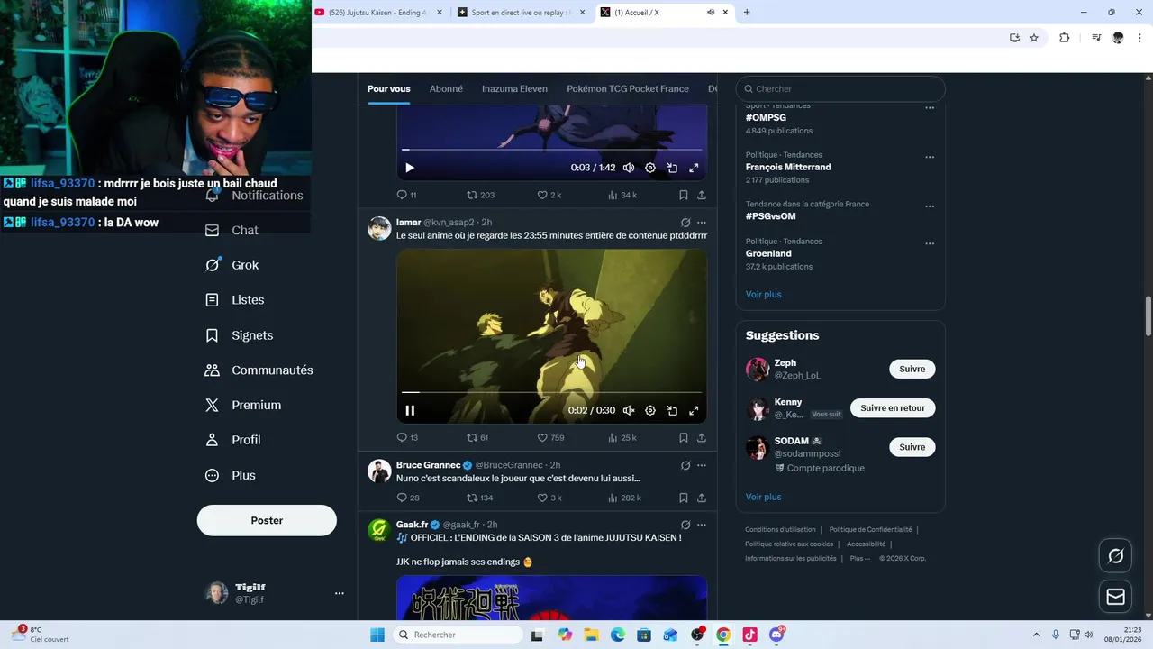Open floating Grok button bottom right

(1115, 556)
